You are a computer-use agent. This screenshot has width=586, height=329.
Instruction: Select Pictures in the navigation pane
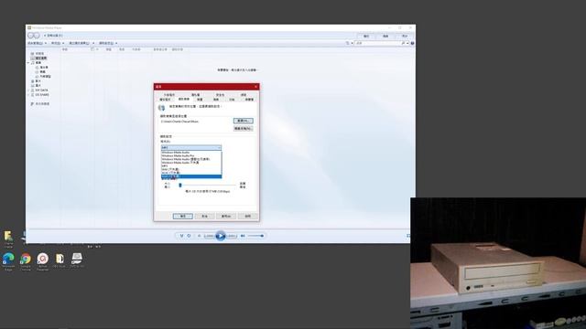click(x=38, y=85)
